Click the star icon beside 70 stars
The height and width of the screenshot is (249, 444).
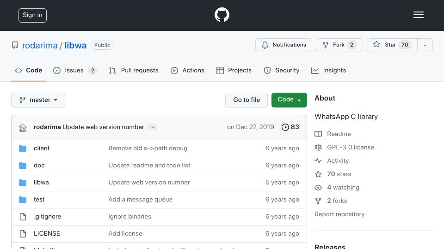coord(318,174)
